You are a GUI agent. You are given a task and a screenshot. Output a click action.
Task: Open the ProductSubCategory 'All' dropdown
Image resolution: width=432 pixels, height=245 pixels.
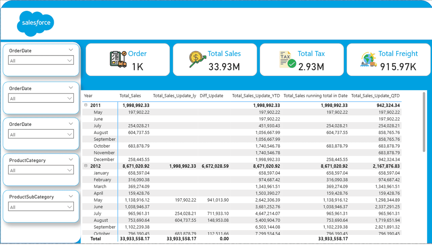click(41, 207)
